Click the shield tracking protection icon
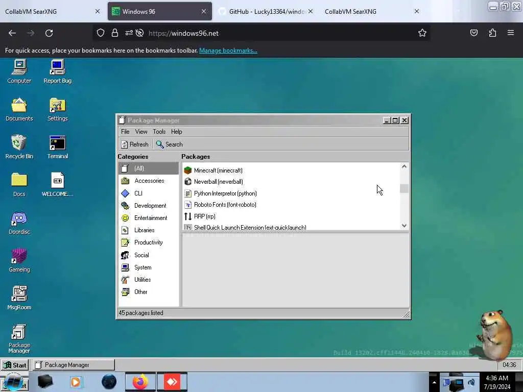This screenshot has width=523, height=392. coord(101,33)
